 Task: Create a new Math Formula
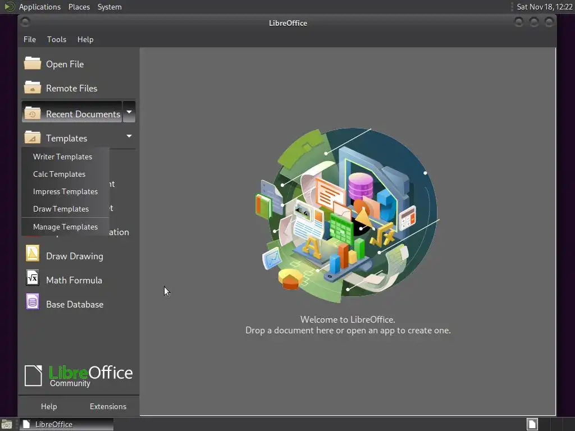click(79, 280)
